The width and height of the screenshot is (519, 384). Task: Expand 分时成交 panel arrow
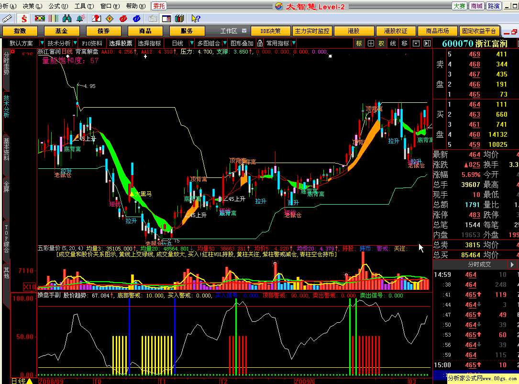(512, 264)
